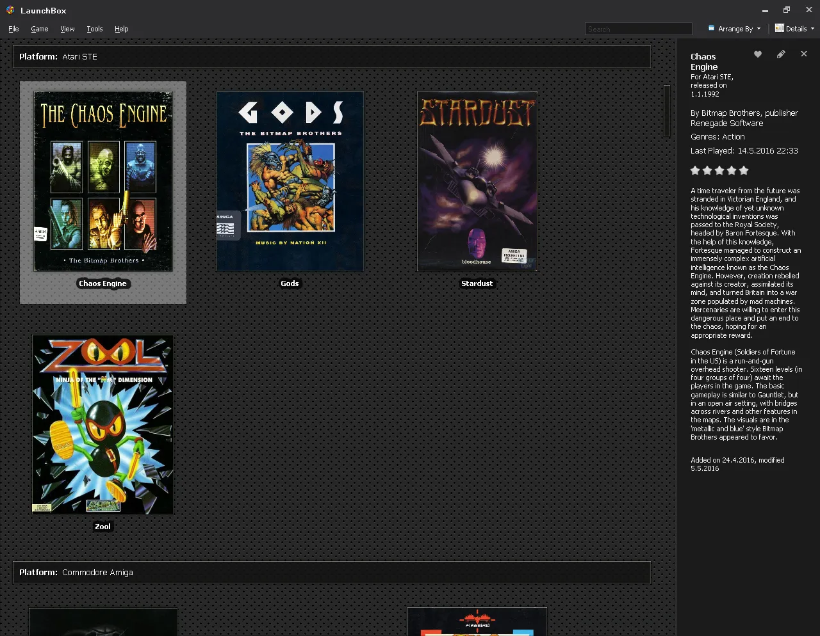Image resolution: width=820 pixels, height=636 pixels.
Task: Click the 'Genres: Action' text
Action: pyautogui.click(x=717, y=137)
